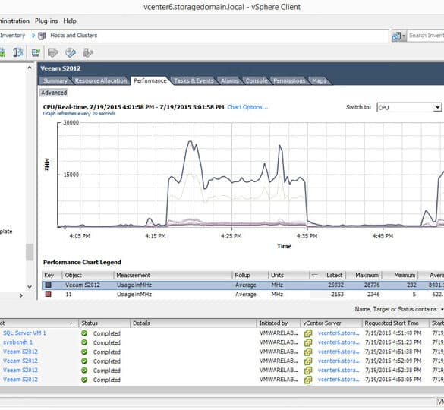Screen dimensions: 444x410
Task: Click the inventory tree scroll up arrow
Action: [30, 68]
